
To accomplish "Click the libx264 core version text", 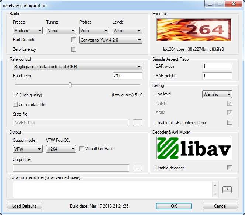I will click(x=193, y=49).
